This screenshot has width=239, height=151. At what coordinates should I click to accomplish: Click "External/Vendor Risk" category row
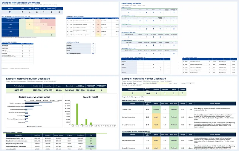click(x=17, y=52)
